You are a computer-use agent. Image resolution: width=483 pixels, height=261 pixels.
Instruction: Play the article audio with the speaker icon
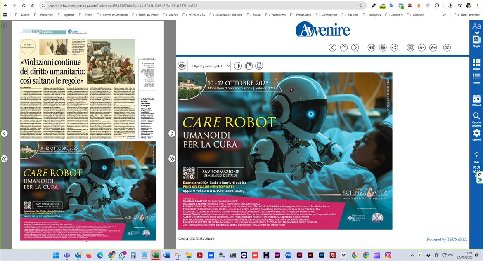372,47
